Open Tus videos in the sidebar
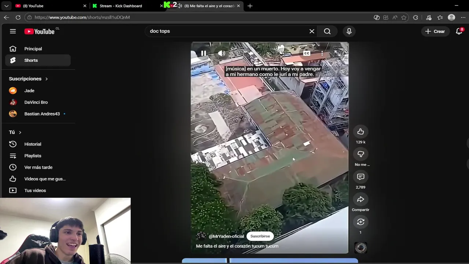The image size is (469, 264). pyautogui.click(x=38, y=190)
